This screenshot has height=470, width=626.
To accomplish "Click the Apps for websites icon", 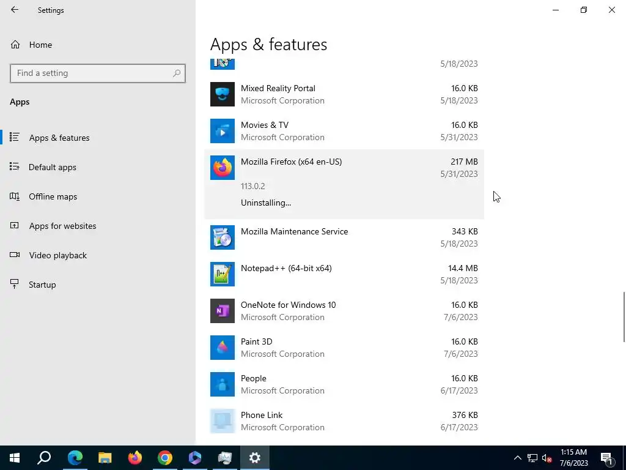I will tap(15, 225).
